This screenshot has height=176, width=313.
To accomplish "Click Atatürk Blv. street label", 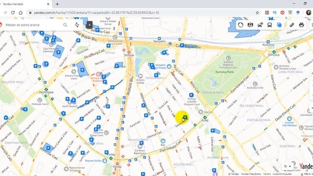I will pos(130,86).
